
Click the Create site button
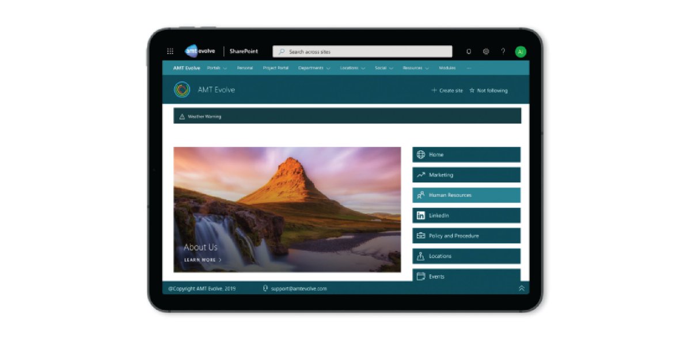tap(447, 90)
